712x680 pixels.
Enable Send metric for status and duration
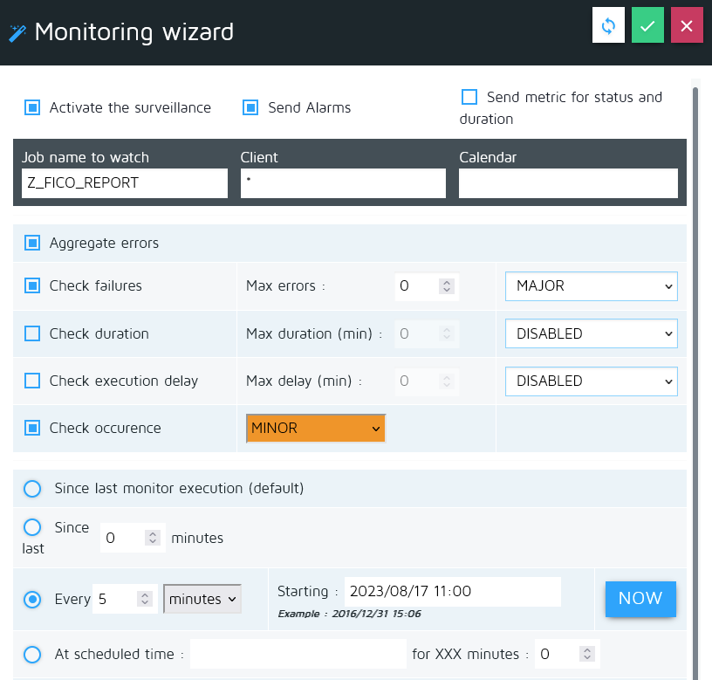(x=469, y=97)
